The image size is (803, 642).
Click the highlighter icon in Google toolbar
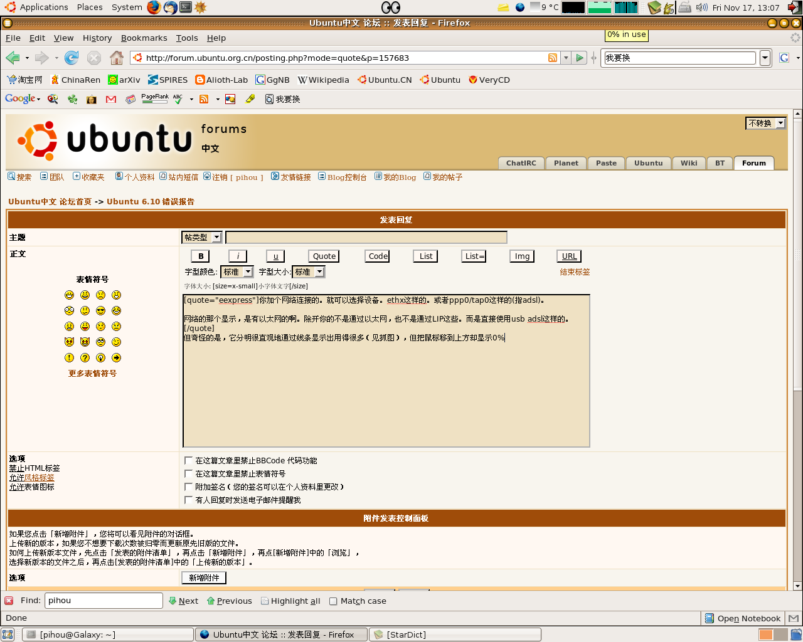tap(250, 99)
